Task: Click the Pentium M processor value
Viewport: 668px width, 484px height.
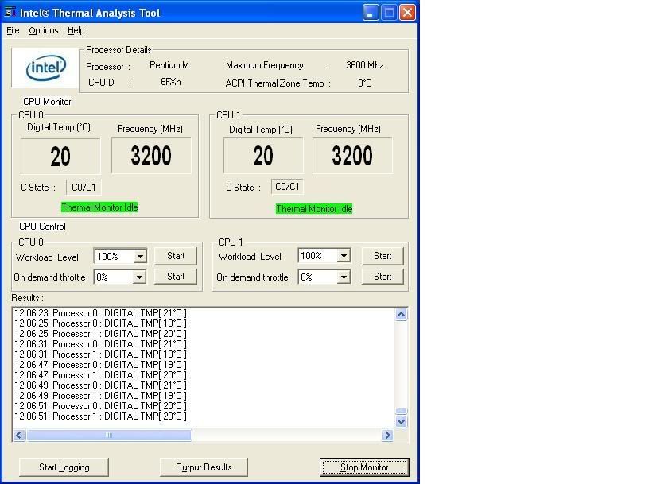Action: pyautogui.click(x=169, y=65)
